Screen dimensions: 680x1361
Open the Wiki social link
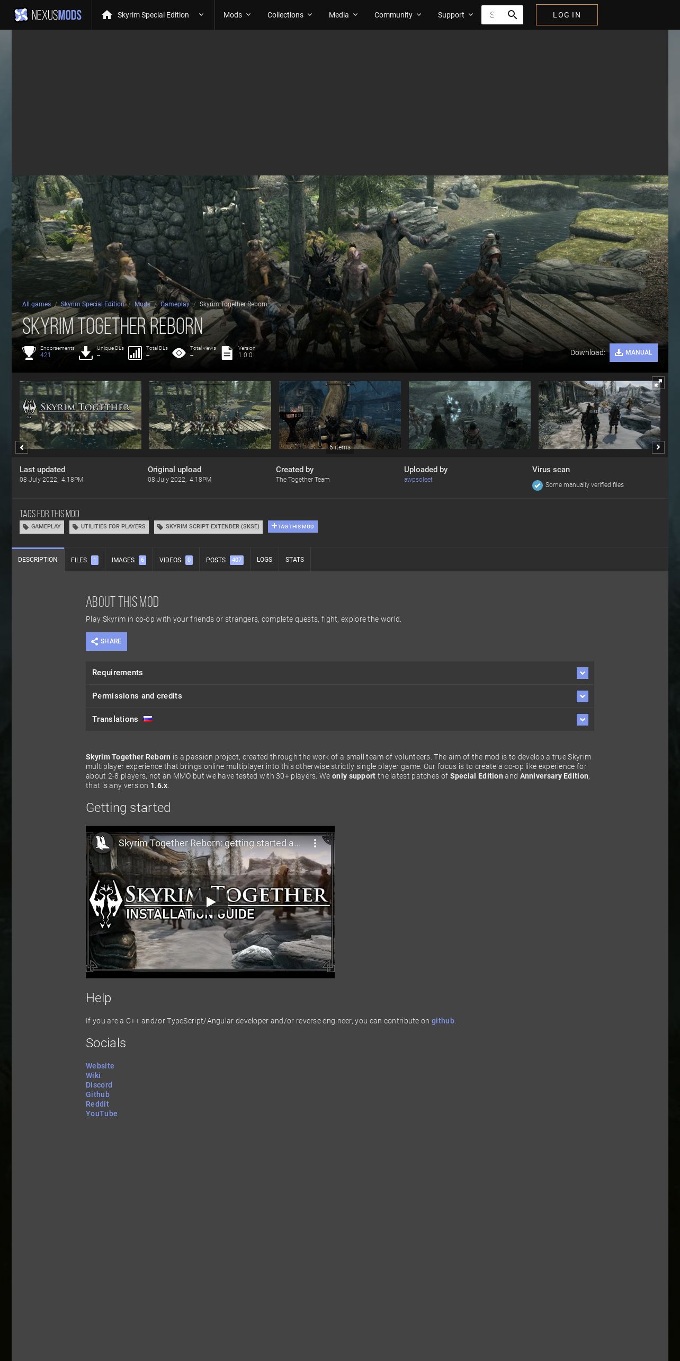[x=93, y=1075]
